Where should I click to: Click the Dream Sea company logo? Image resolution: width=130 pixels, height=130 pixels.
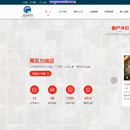click(x=27, y=12)
